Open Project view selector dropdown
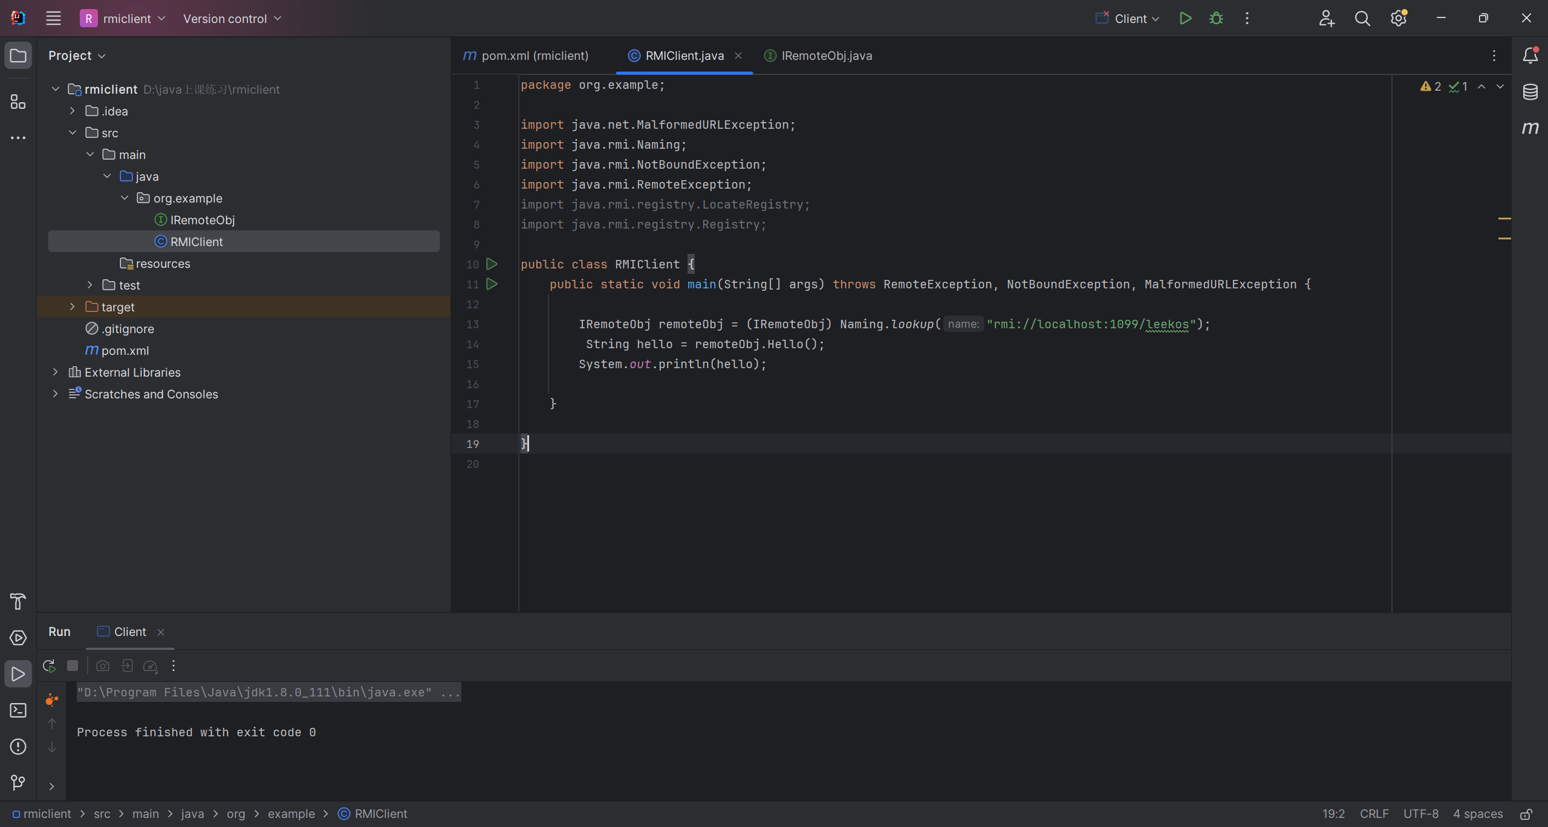 coord(77,56)
